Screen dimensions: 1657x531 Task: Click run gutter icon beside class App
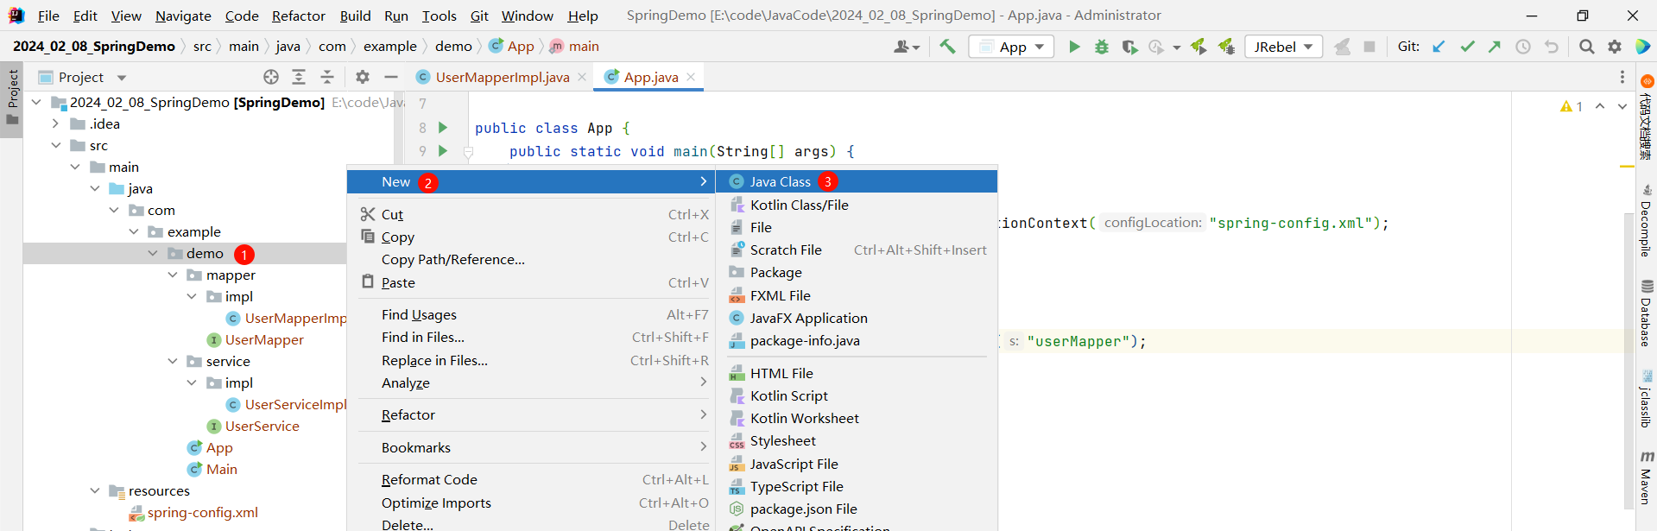443,128
